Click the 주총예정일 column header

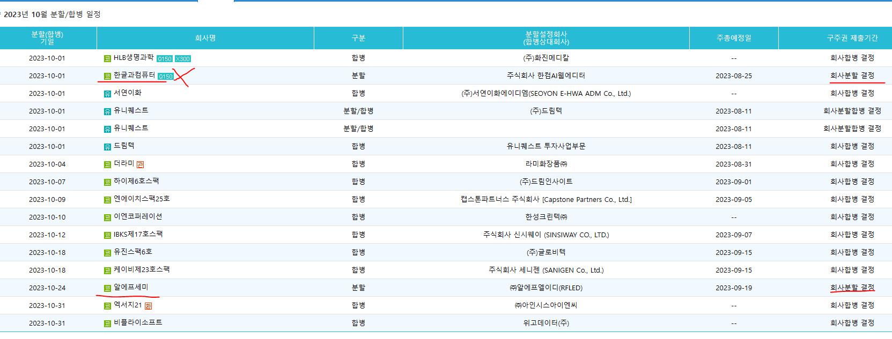(734, 38)
